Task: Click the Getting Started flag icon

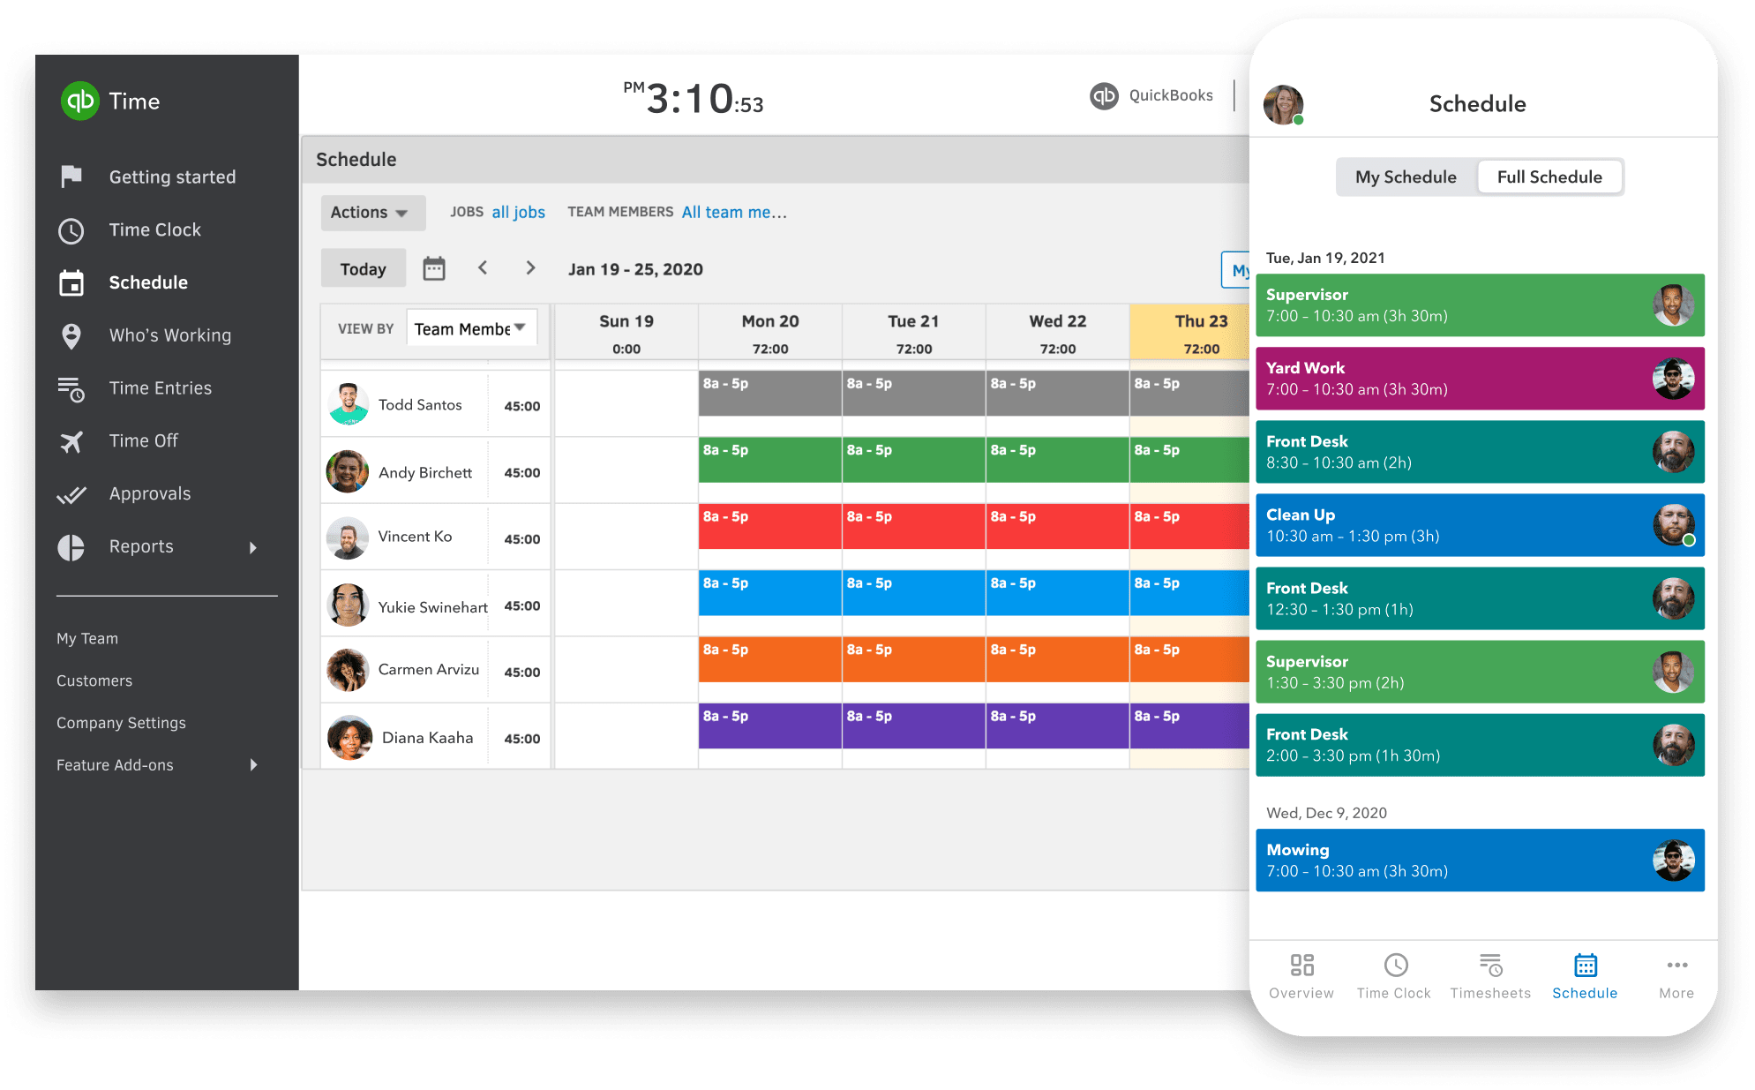Action: coord(71,177)
